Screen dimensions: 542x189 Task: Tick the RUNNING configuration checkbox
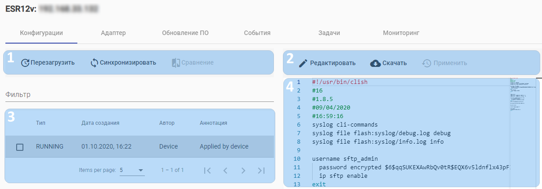pos(20,147)
